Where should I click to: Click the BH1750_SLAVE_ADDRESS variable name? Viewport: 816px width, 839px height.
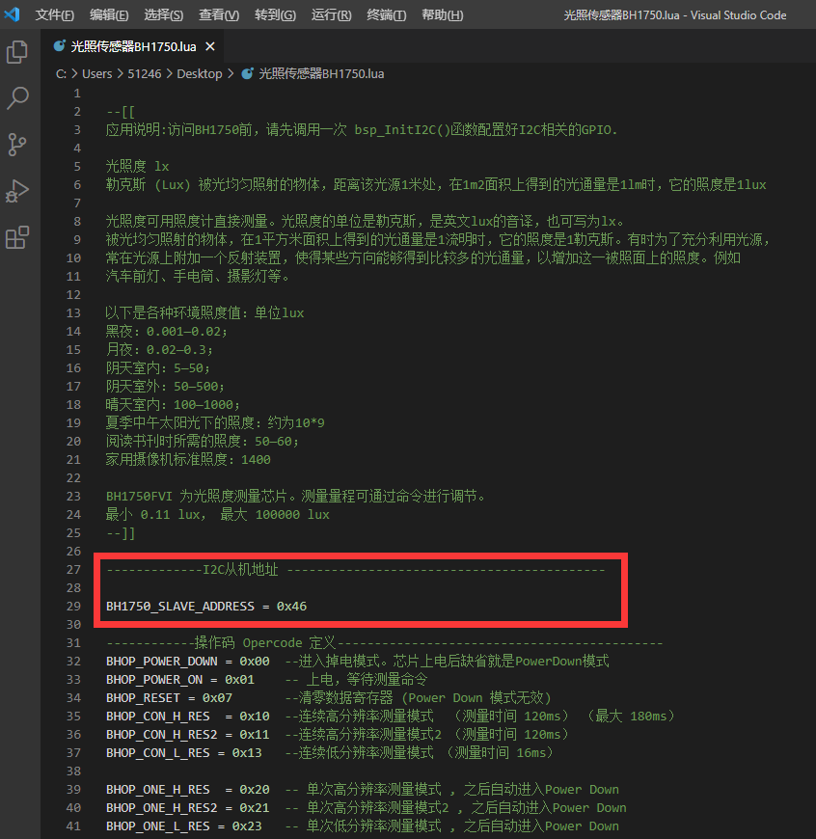pos(180,607)
